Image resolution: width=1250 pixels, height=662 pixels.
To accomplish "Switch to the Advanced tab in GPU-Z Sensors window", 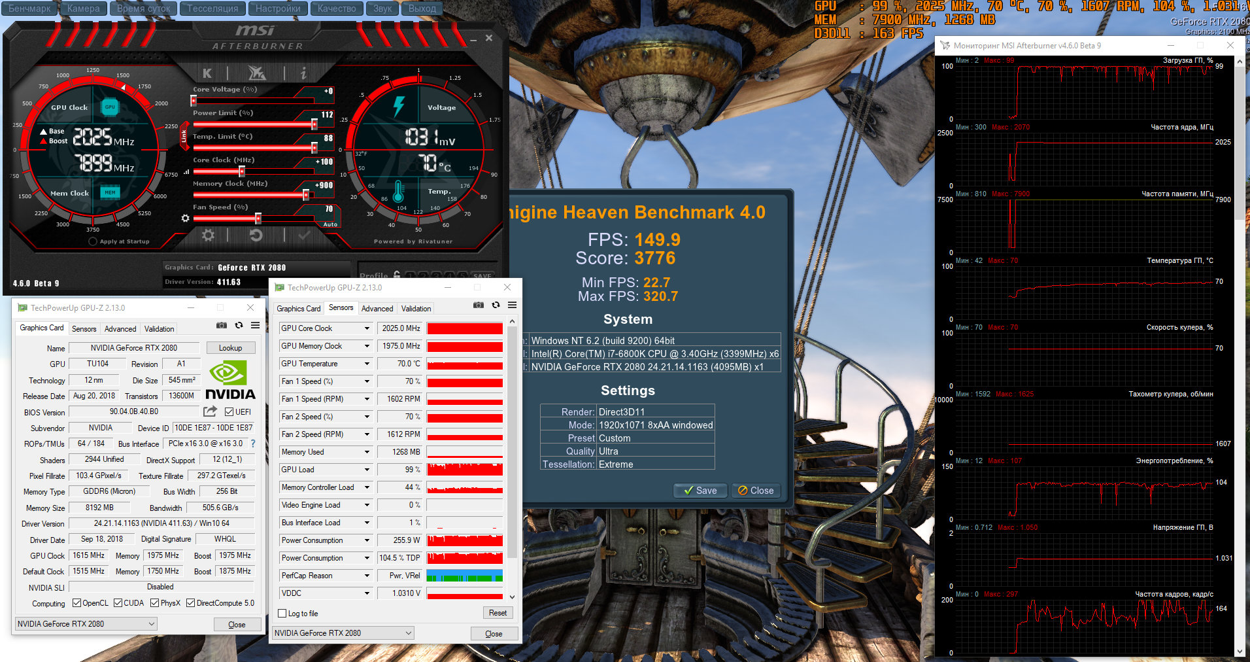I will pyautogui.click(x=377, y=309).
